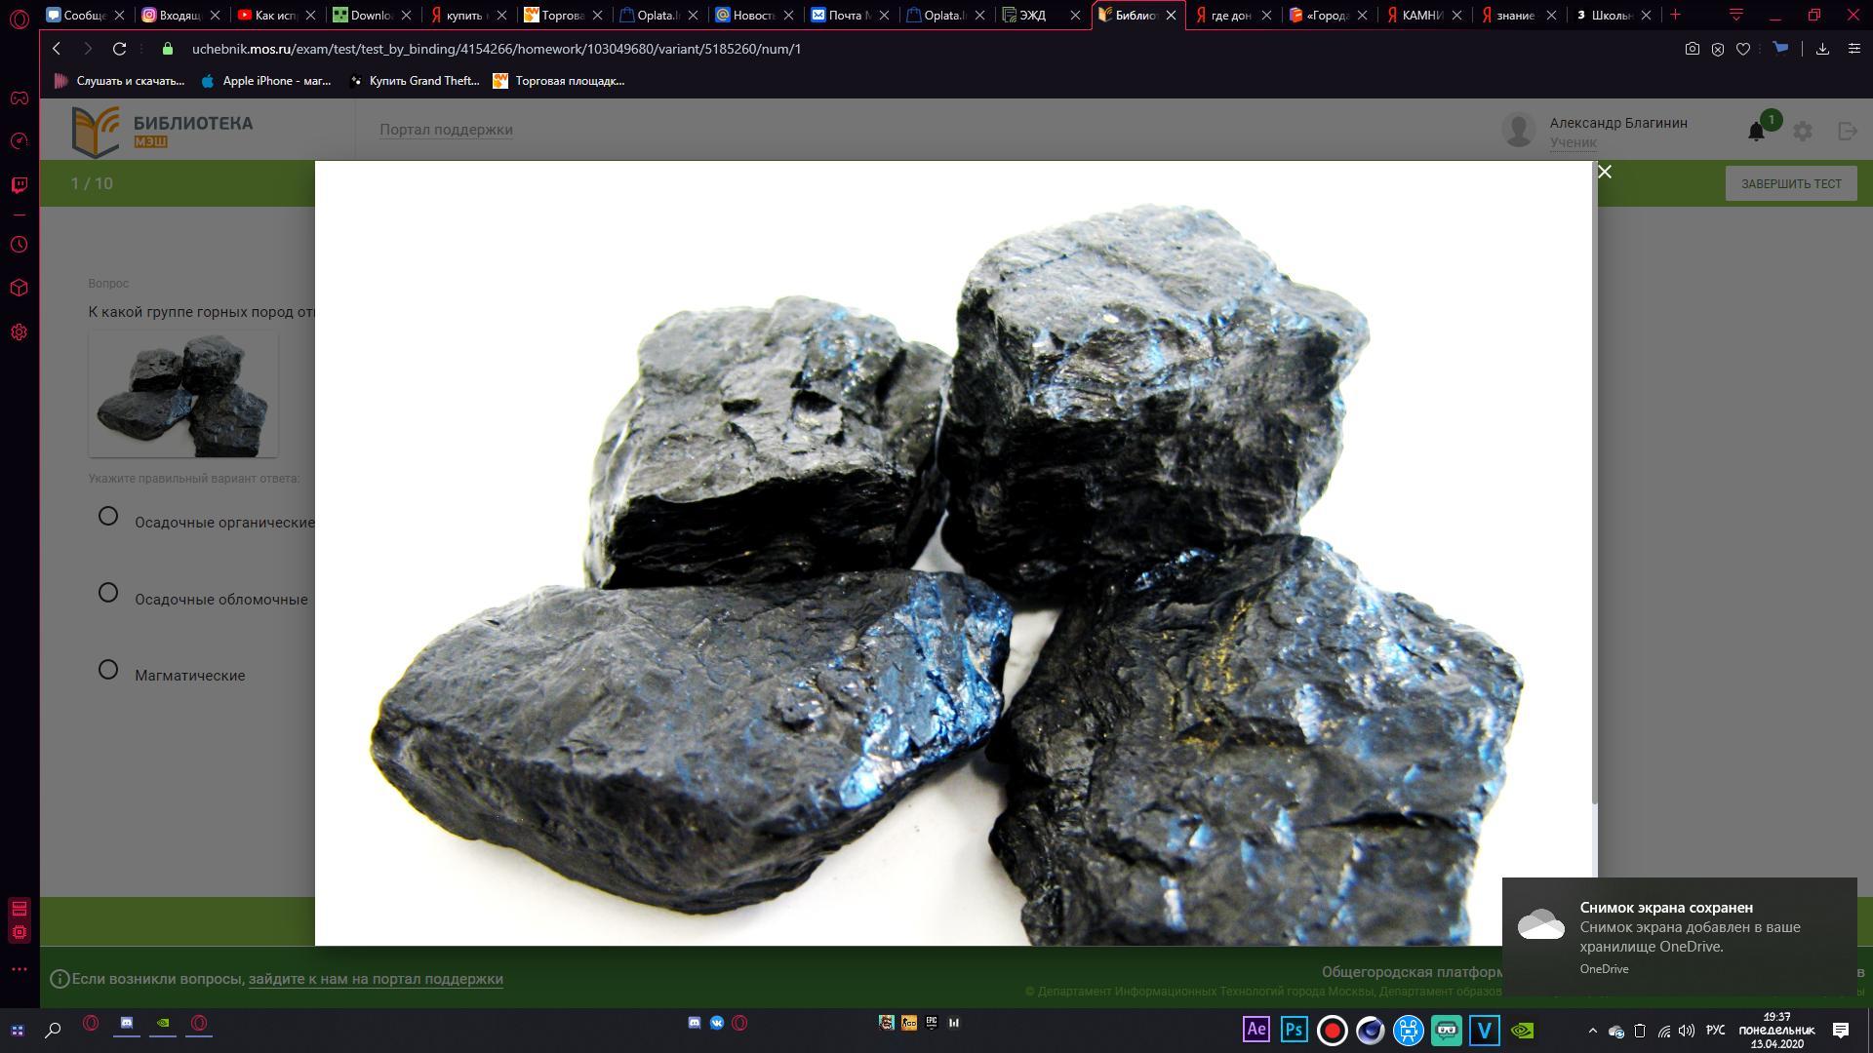Image resolution: width=1873 pixels, height=1053 pixels.
Task: Open Opera sidebar Twitch icon
Action: point(19,185)
